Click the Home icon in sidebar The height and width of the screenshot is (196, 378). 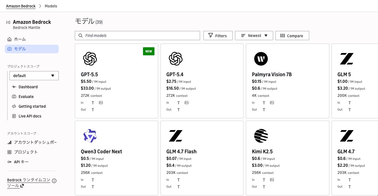point(9,39)
